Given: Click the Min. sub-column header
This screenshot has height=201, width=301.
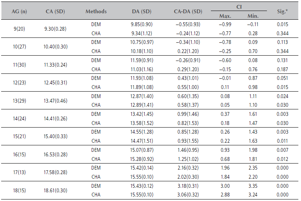Looking at the screenshot, I should [253, 16].
